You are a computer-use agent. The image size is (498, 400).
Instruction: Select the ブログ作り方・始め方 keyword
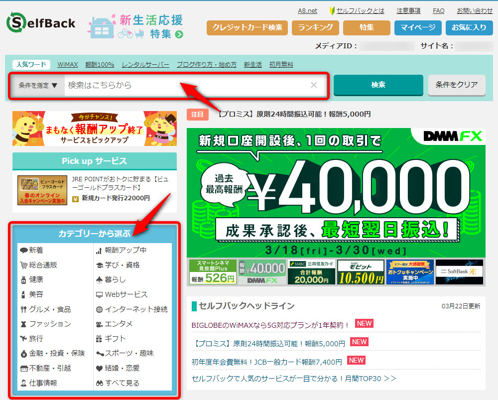(207, 64)
